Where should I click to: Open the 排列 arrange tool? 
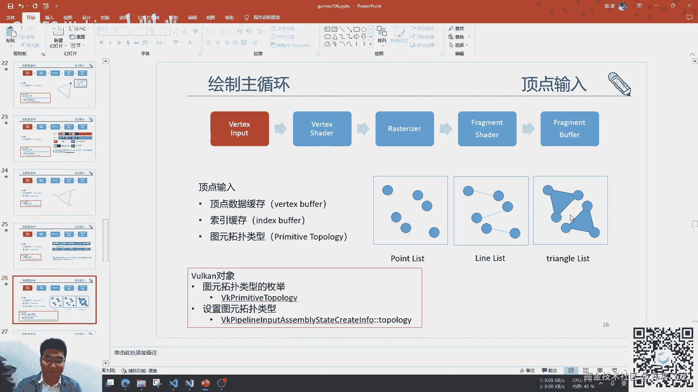pos(382,35)
